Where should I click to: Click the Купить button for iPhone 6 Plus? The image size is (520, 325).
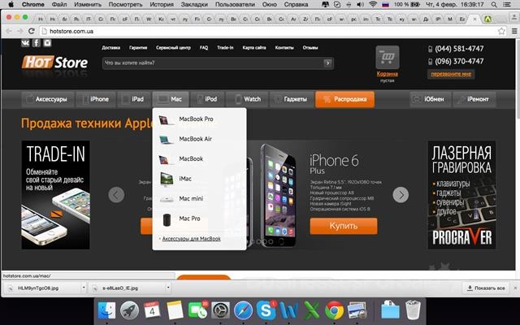point(344,226)
